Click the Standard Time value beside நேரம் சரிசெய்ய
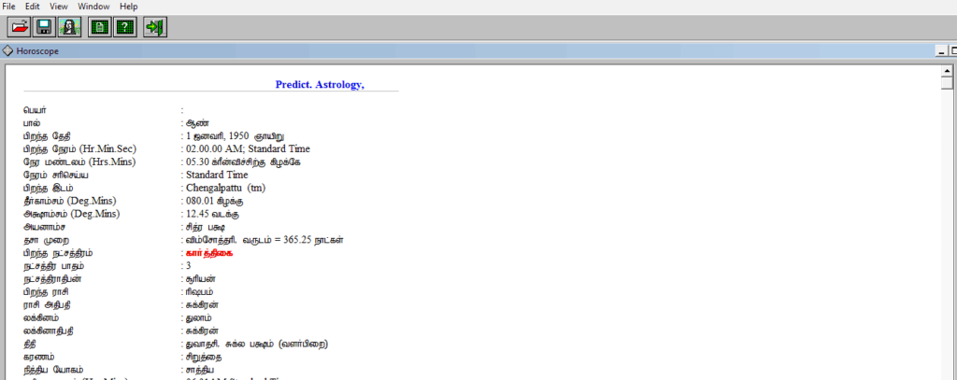Image resolution: width=957 pixels, height=380 pixels. [x=217, y=175]
